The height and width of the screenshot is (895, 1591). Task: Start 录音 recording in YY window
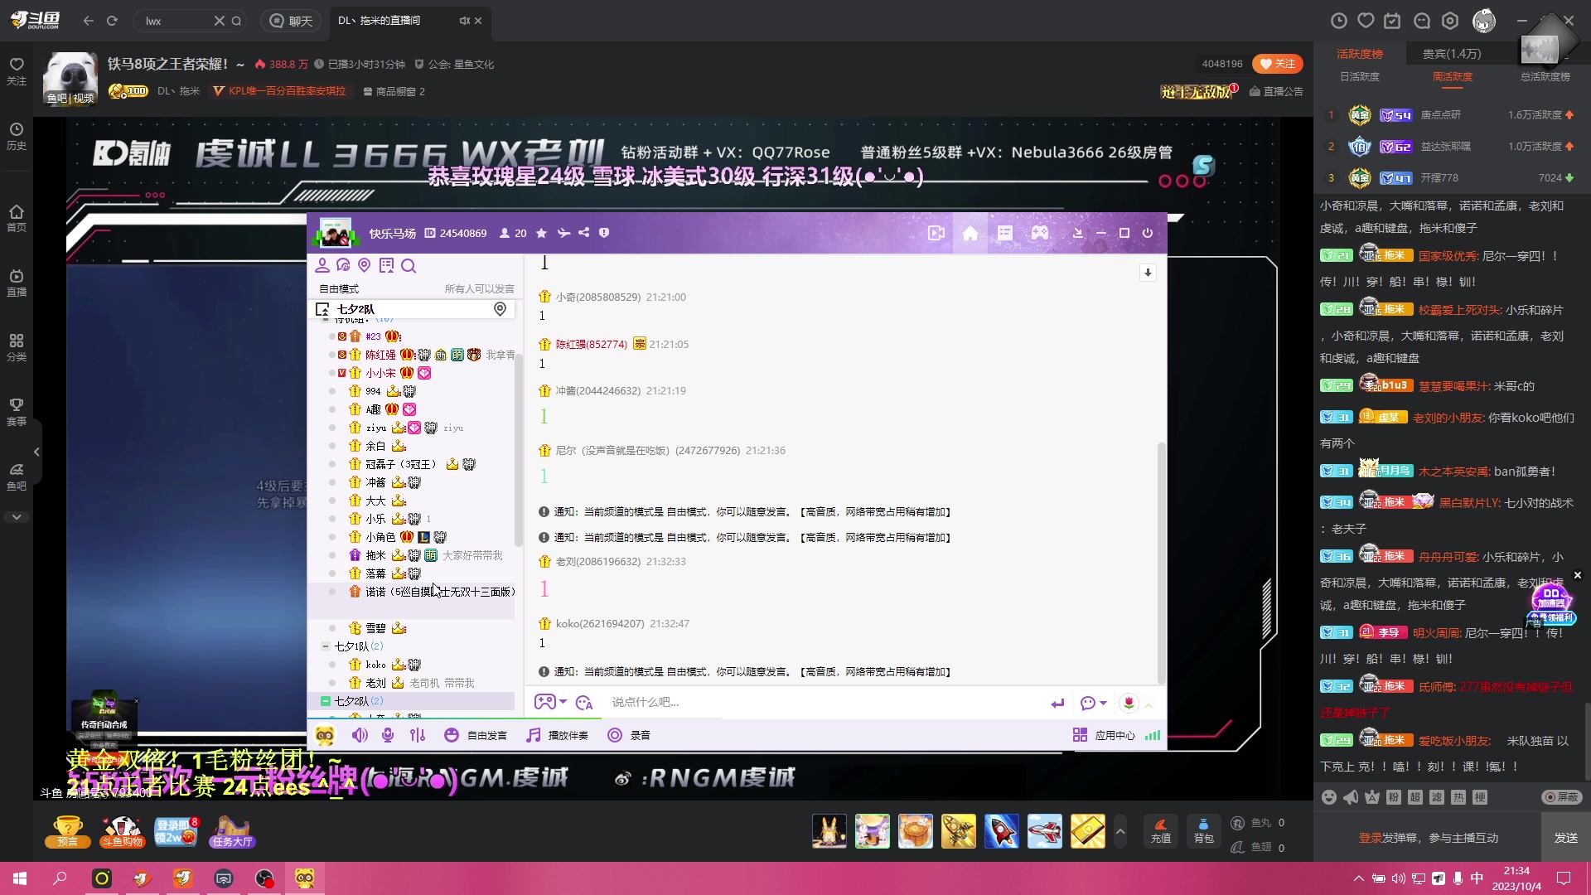(x=630, y=735)
